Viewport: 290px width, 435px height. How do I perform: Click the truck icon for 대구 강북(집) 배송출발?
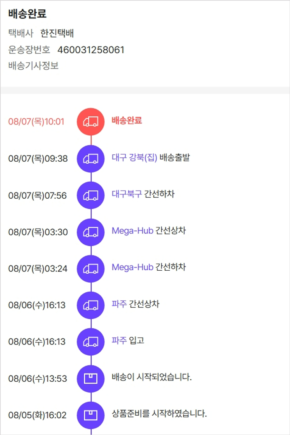pos(91,159)
